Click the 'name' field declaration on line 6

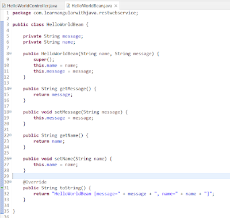pos(67,42)
